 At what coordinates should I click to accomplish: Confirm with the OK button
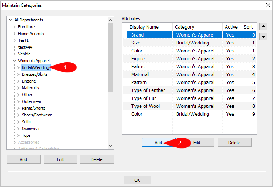(137, 180)
